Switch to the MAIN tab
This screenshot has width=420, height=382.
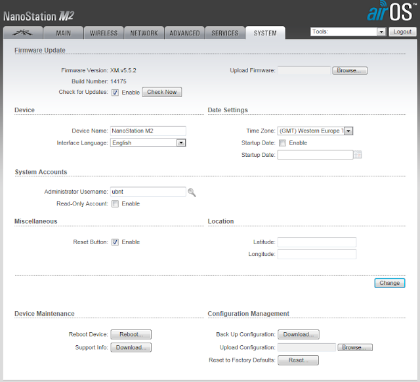(x=64, y=33)
